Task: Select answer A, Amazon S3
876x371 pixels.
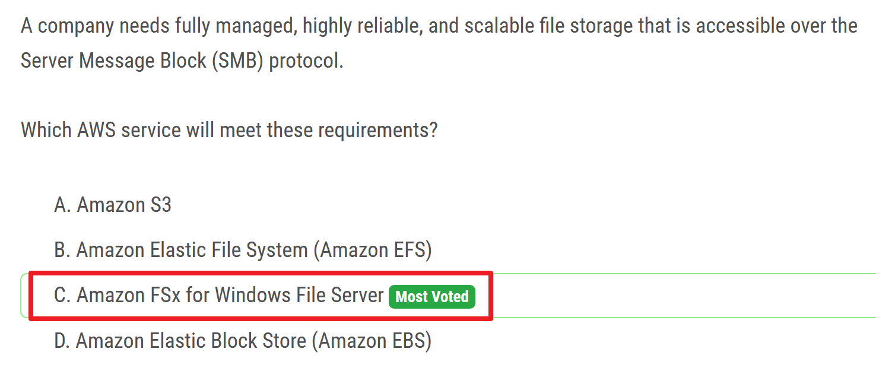Action: click(112, 205)
